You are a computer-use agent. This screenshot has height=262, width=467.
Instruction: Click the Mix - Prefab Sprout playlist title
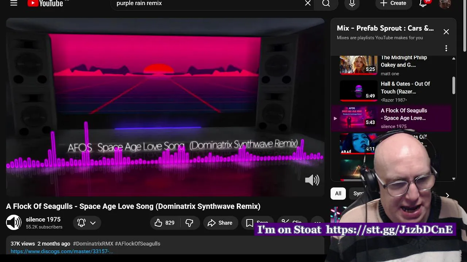click(x=385, y=28)
